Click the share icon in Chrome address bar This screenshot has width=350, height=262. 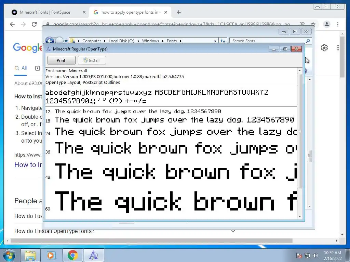coord(302,24)
